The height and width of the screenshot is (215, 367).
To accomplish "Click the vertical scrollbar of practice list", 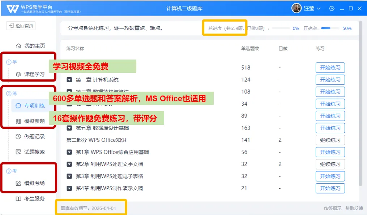I will click(x=361, y=103).
